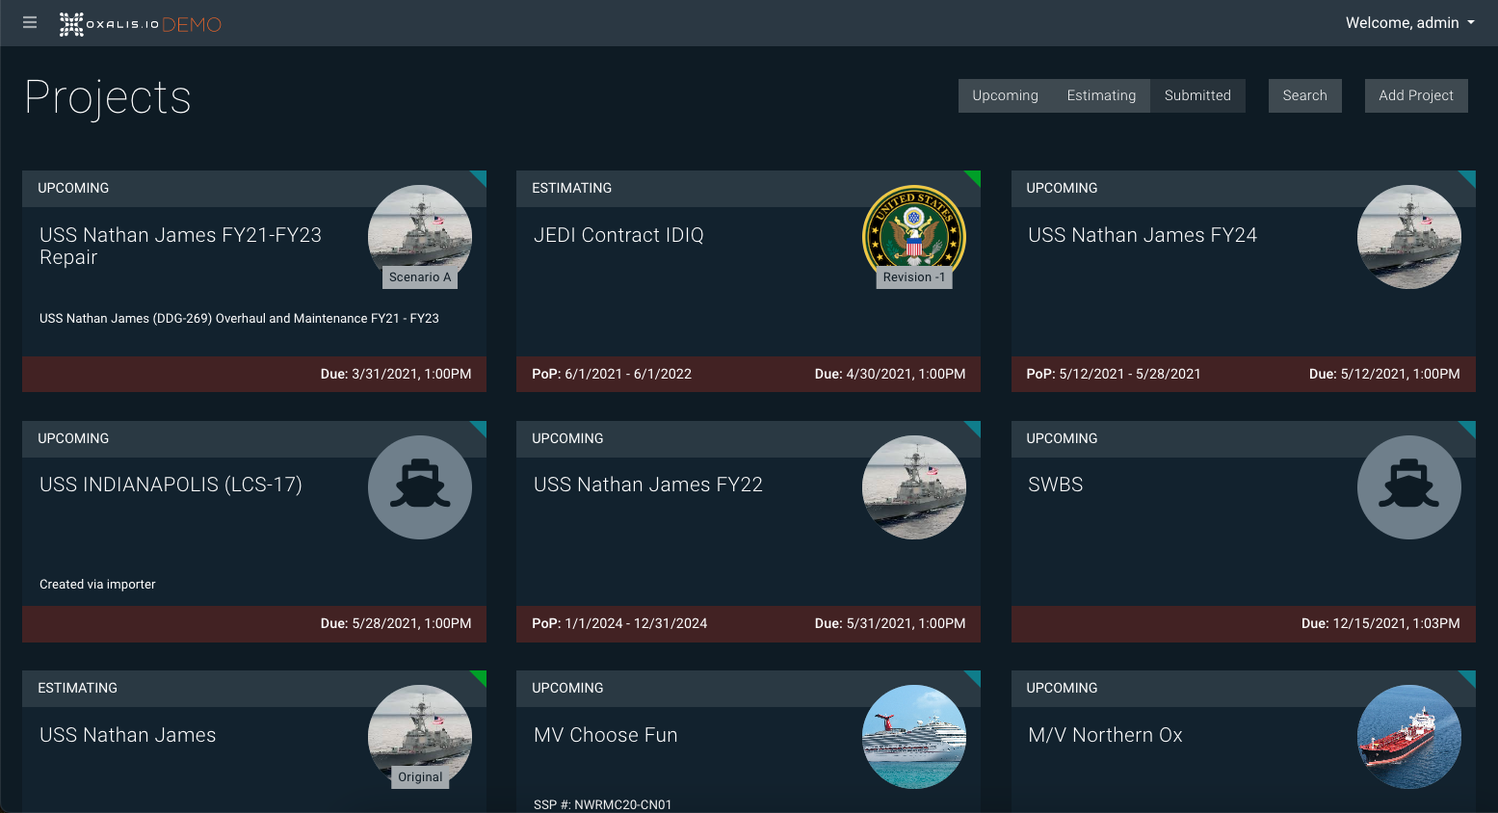The height and width of the screenshot is (813, 1498).
Task: Click the Search button
Action: click(x=1304, y=95)
